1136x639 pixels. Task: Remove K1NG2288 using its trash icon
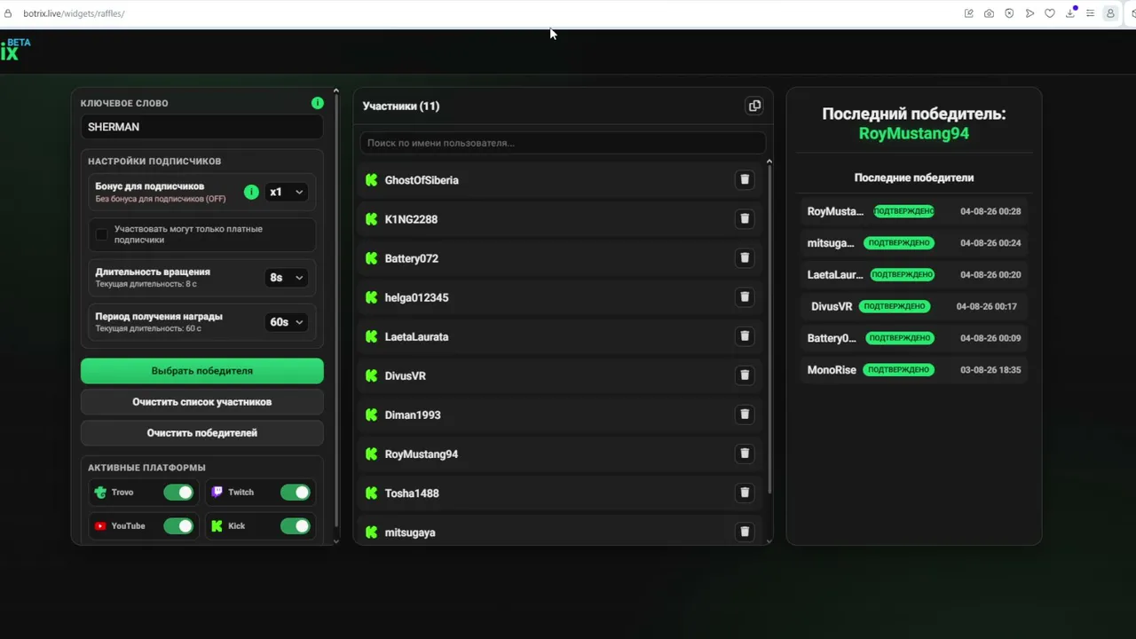(745, 218)
